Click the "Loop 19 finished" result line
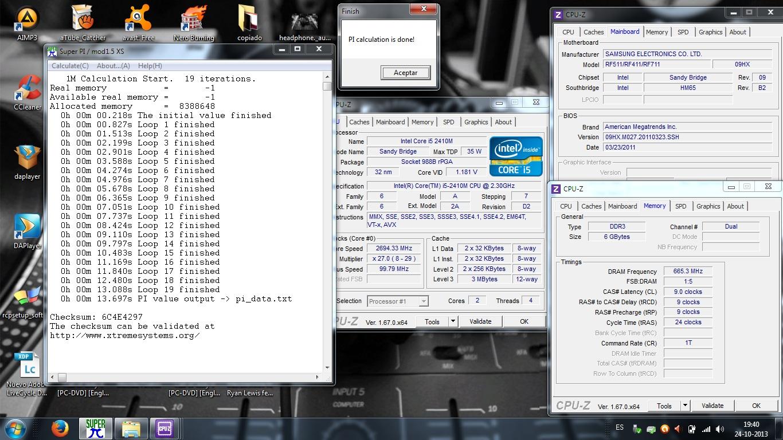 pyautogui.click(x=140, y=289)
